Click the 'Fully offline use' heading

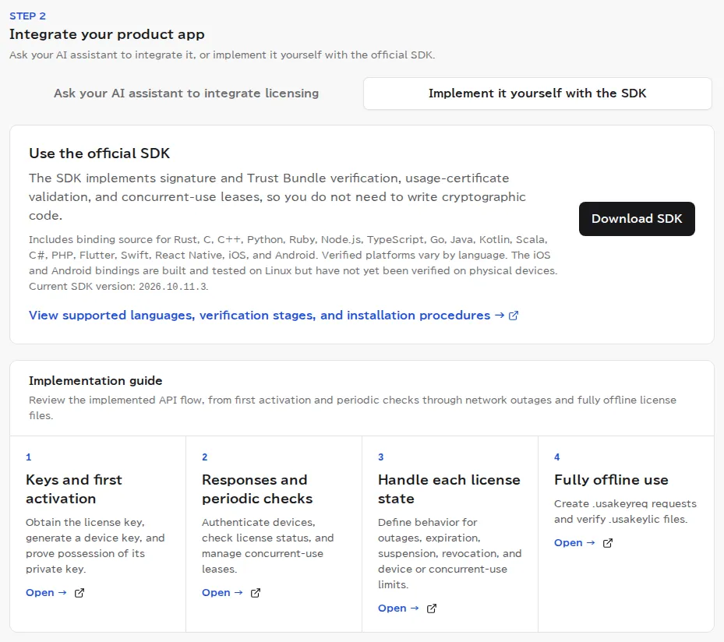pyautogui.click(x=611, y=480)
